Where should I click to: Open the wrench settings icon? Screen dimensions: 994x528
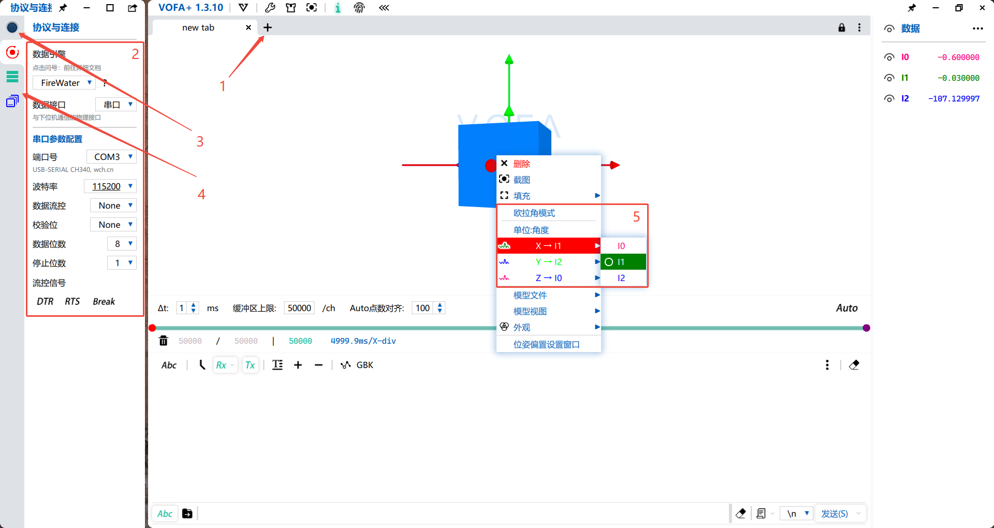tap(270, 8)
